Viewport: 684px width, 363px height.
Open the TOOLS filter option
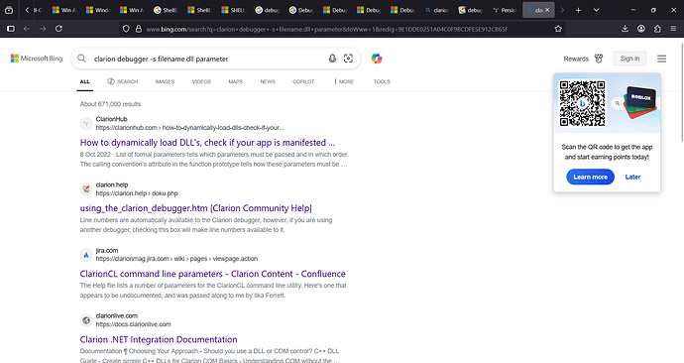pyautogui.click(x=382, y=81)
